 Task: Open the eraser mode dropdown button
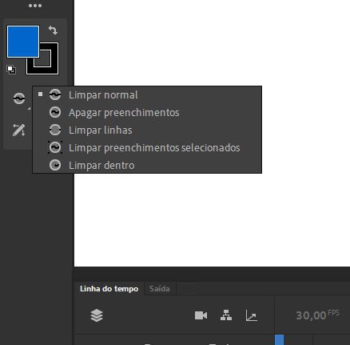click(x=19, y=98)
